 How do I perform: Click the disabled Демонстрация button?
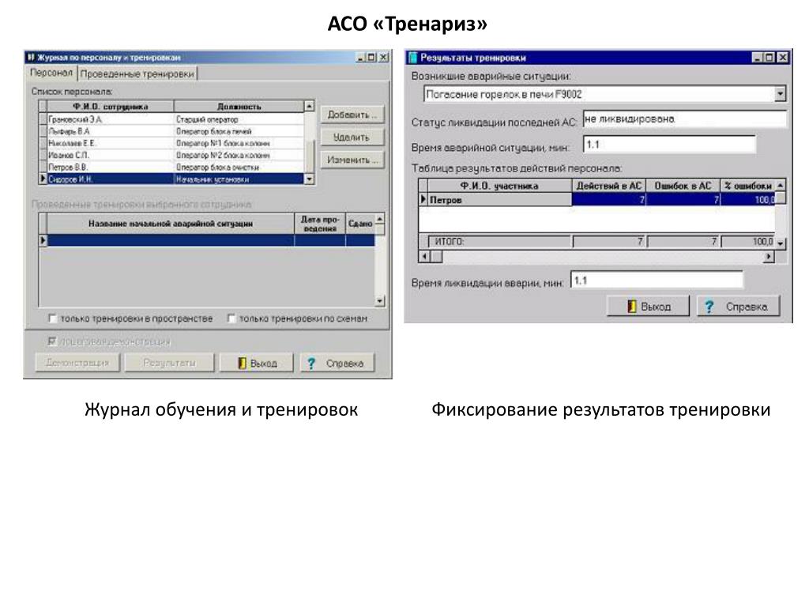(x=77, y=363)
